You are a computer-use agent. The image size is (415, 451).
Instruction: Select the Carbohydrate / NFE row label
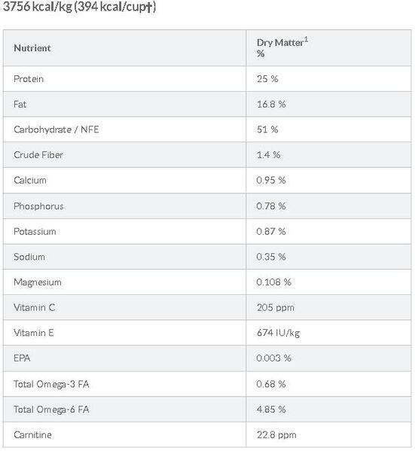coord(56,130)
